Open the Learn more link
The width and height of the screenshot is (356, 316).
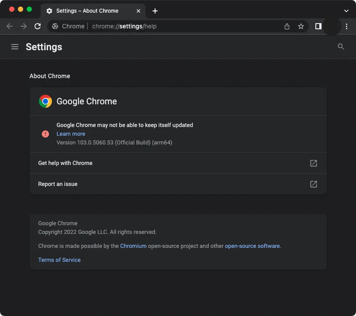[71, 134]
